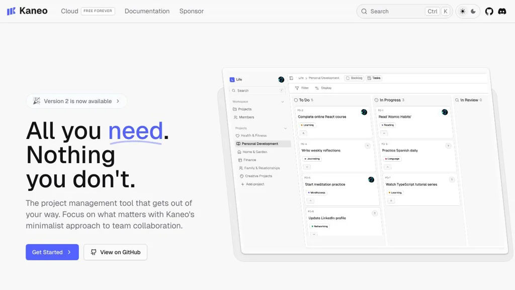Click the Networking label tag
515x290 pixels.
tap(319, 226)
